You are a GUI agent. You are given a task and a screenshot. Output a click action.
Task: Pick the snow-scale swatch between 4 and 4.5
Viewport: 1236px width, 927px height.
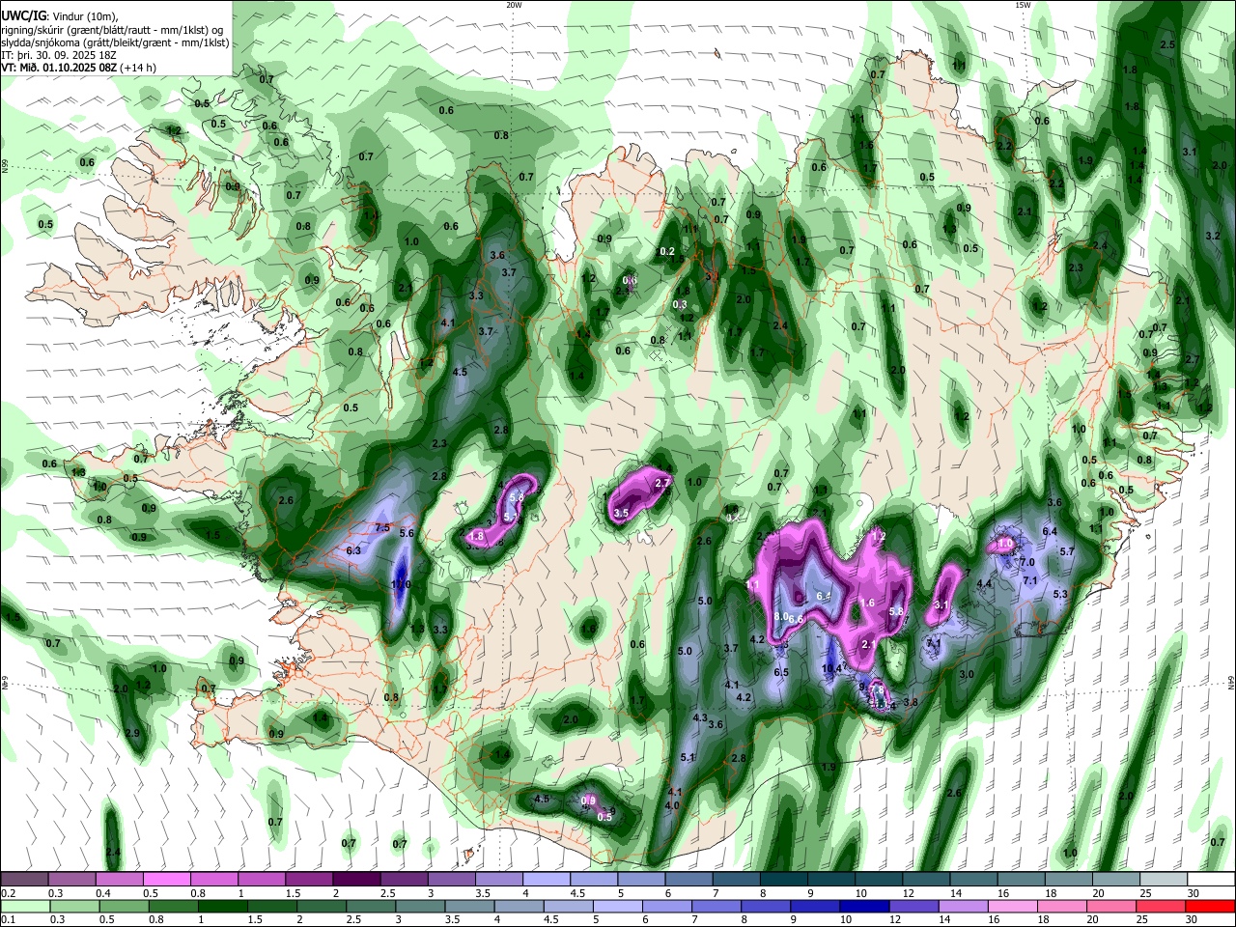pos(547,879)
